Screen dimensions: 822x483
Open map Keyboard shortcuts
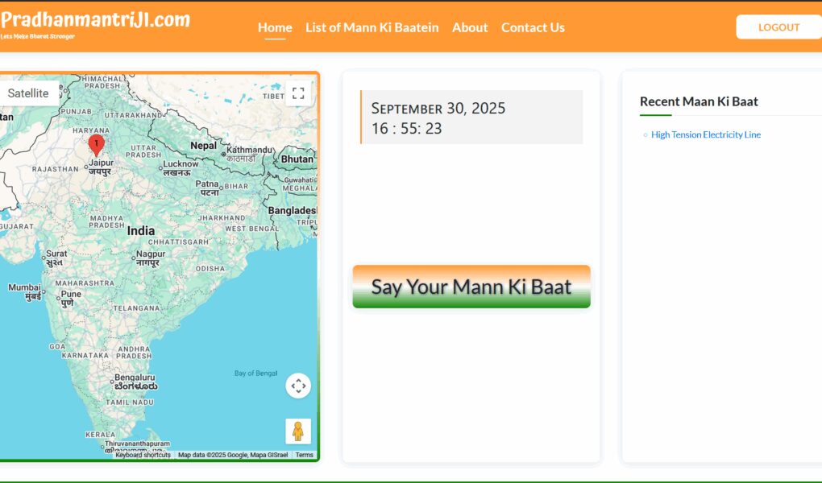[x=143, y=455]
